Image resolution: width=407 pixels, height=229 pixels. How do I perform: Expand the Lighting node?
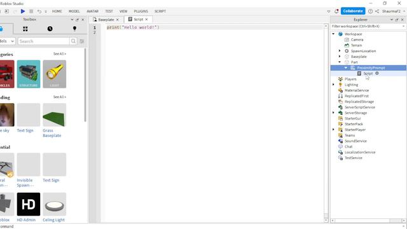tap(333, 85)
